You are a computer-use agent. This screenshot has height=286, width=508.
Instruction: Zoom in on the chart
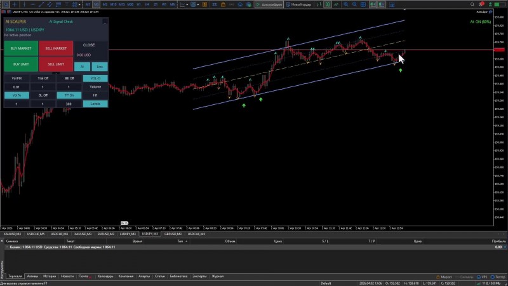[x=346, y=4]
